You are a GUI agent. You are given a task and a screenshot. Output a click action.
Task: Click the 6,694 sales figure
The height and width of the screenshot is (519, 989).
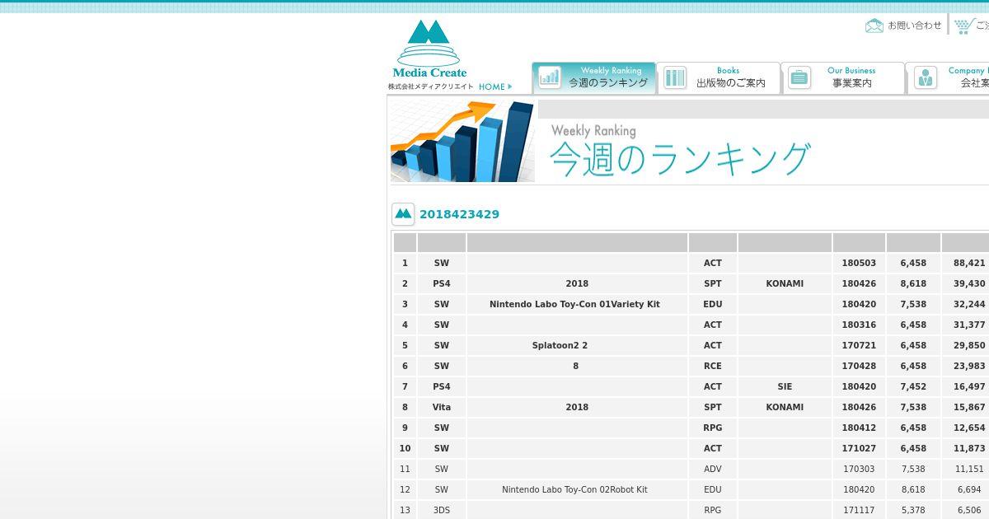(x=969, y=489)
